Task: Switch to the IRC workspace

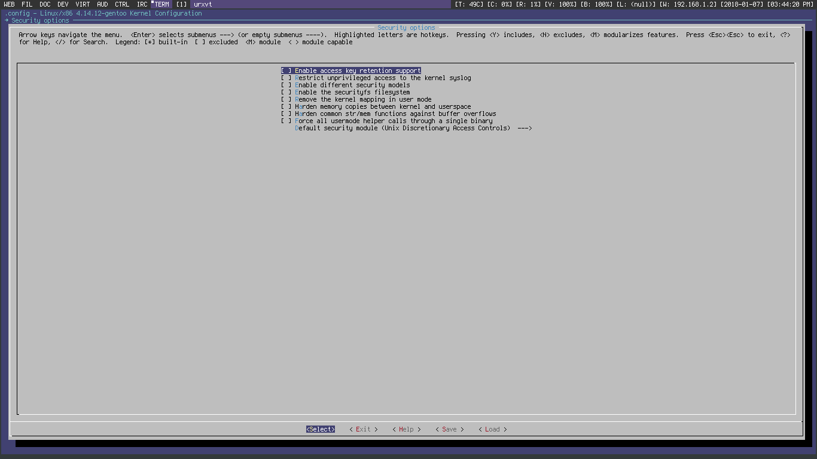Action: [142, 4]
